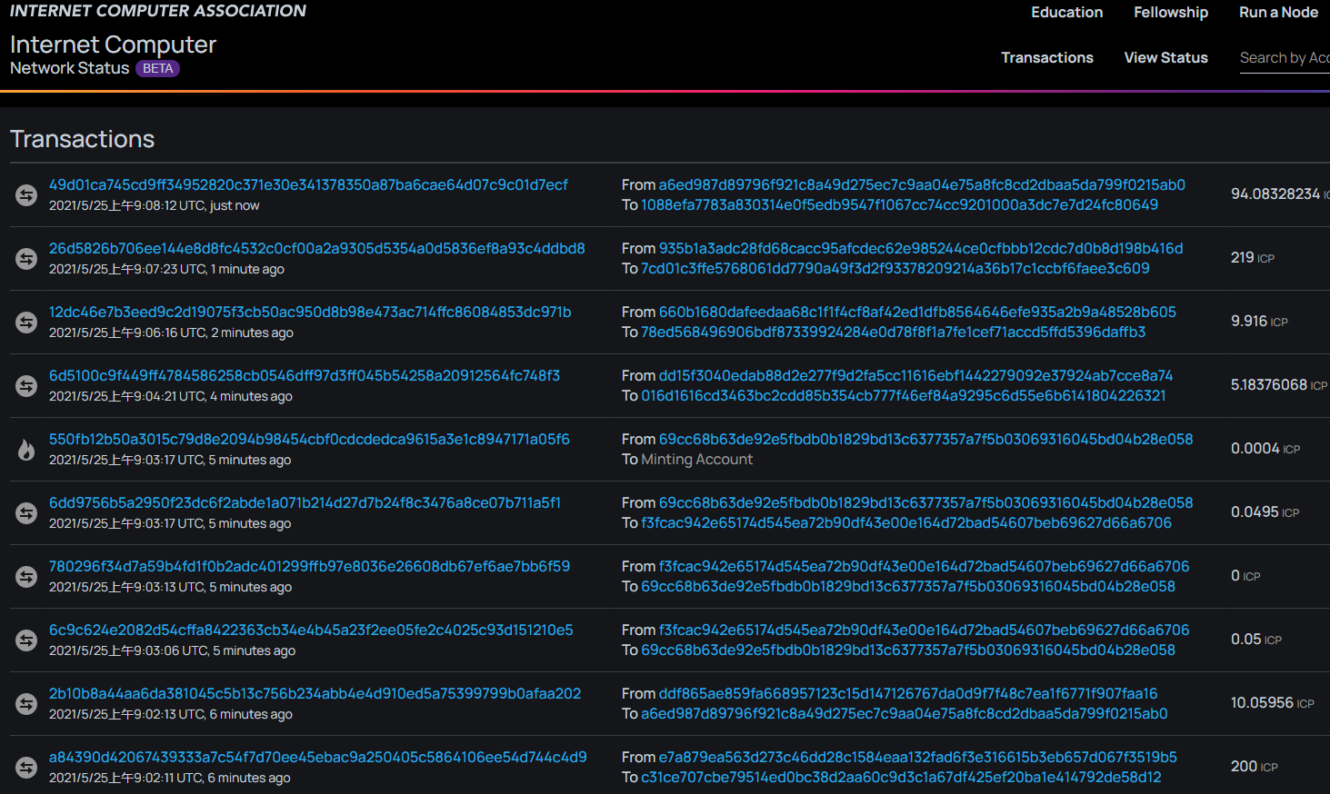Screen dimensions: 1330x794
Task: Open recipient address 1088efa7783a8303
Action: [899, 205]
